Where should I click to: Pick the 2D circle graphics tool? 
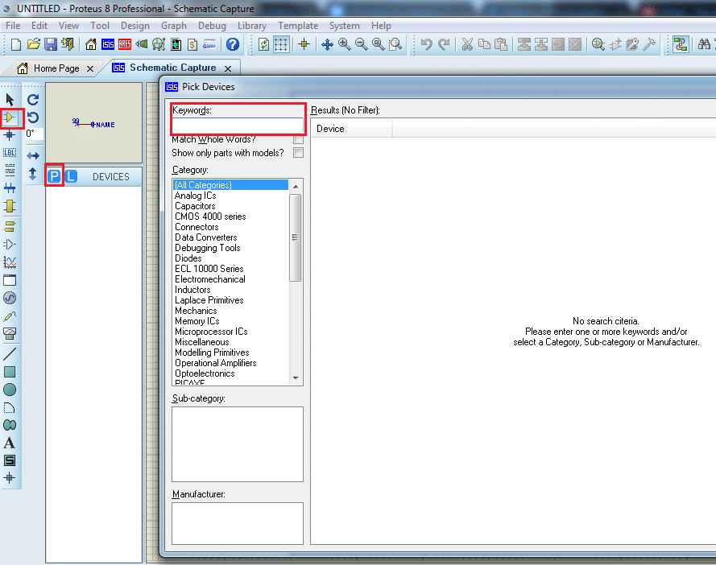coord(10,390)
